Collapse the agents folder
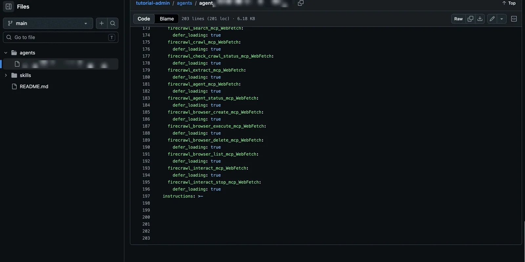525x262 pixels. [6, 53]
